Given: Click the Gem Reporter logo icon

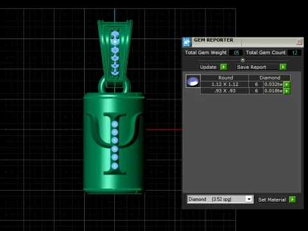Looking at the screenshot, I should click(x=187, y=42).
